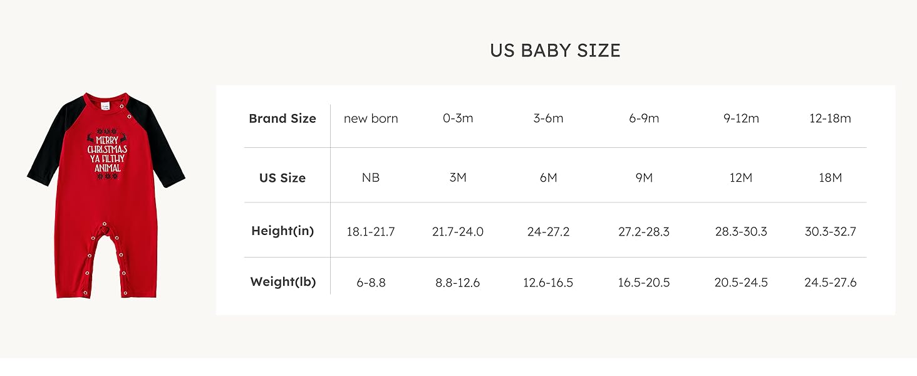Select the 6-8.8 weight value
The height and width of the screenshot is (376, 917).
point(371,283)
